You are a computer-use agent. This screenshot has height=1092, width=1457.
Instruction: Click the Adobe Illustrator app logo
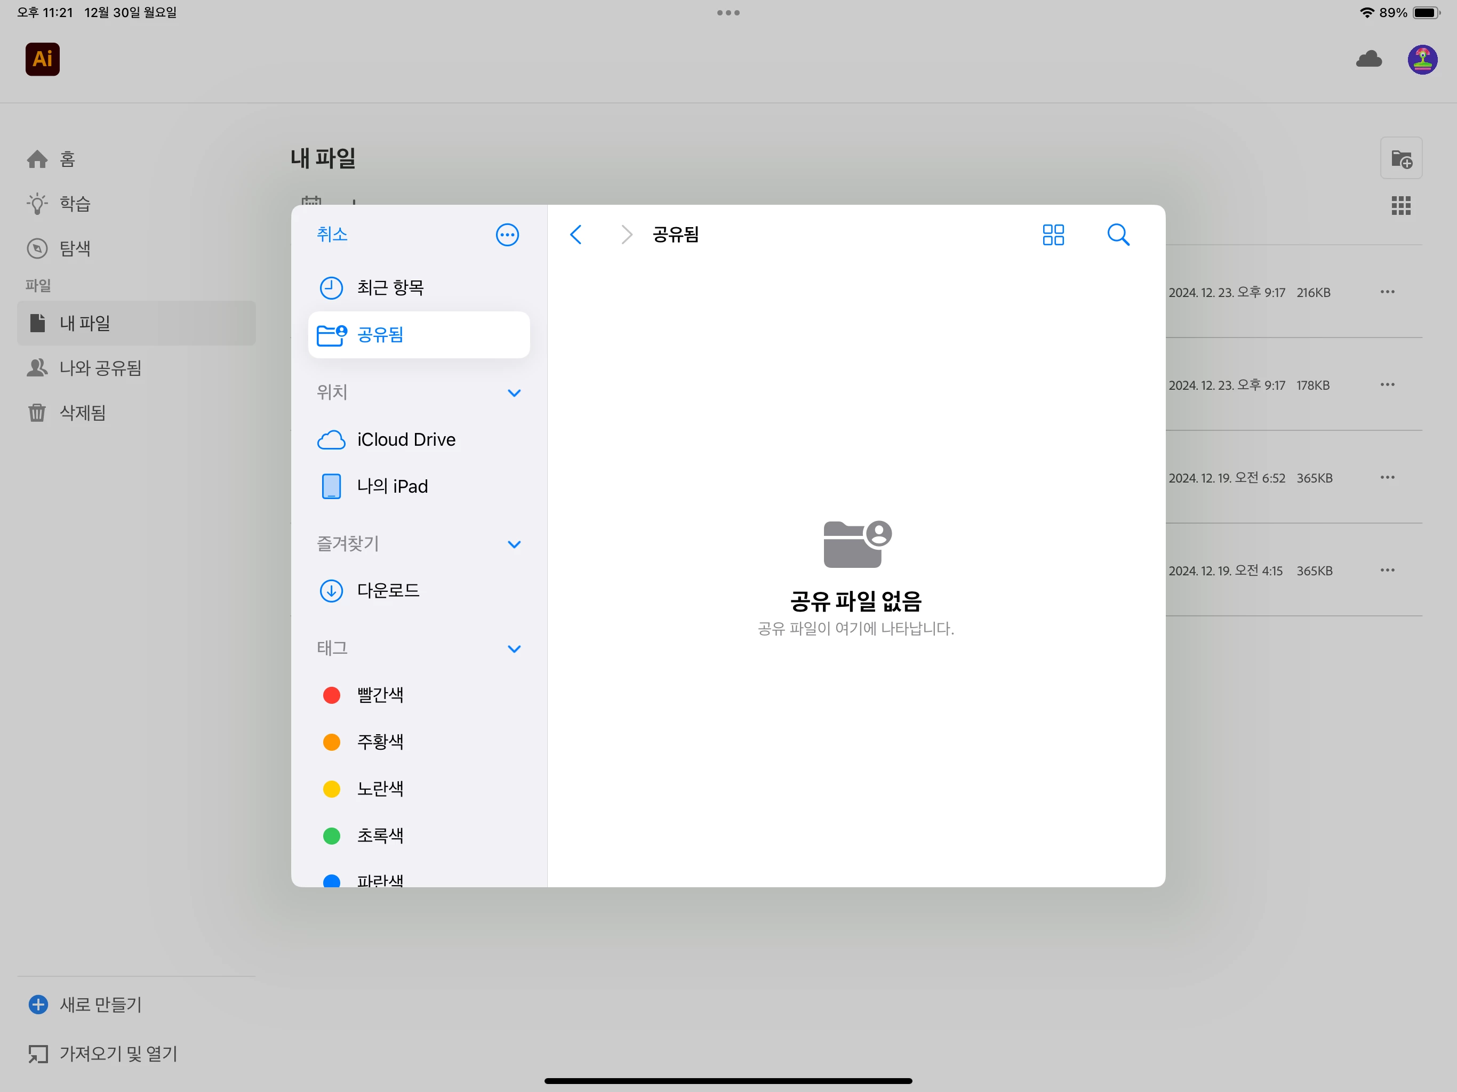coord(42,59)
